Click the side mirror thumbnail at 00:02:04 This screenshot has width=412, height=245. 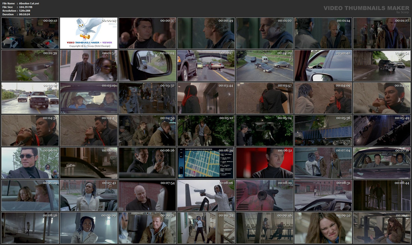[x=147, y=66]
